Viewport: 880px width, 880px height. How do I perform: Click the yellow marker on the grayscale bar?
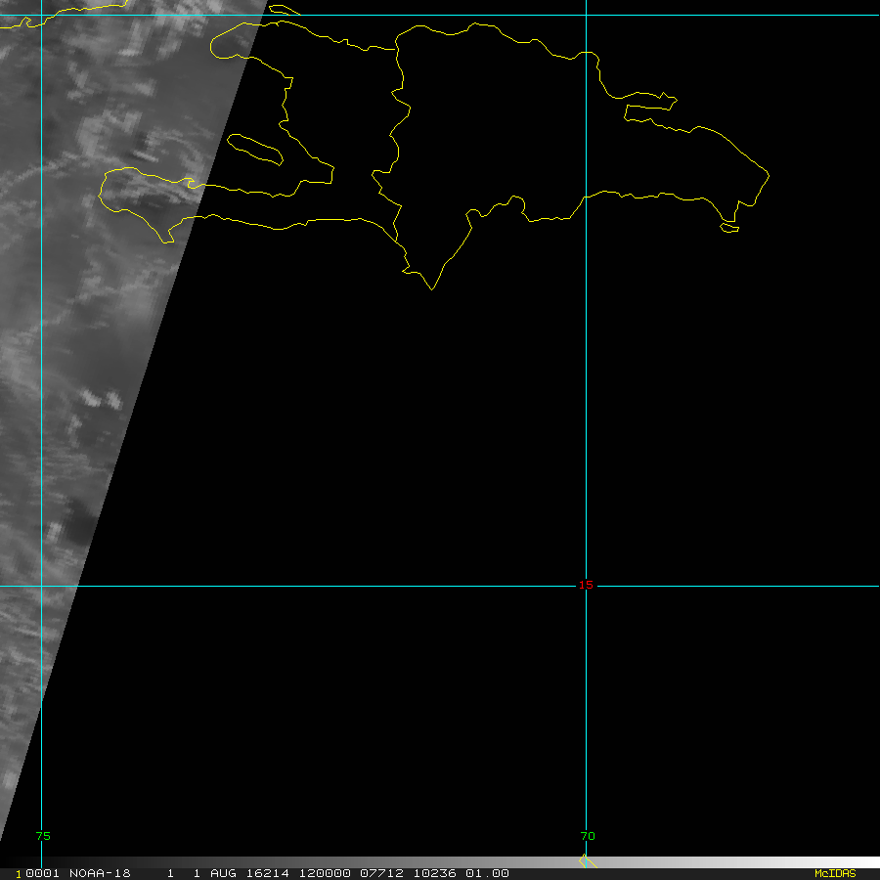[585, 861]
